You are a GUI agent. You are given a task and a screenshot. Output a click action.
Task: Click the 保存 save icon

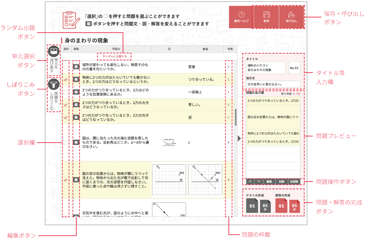pos(266,17)
